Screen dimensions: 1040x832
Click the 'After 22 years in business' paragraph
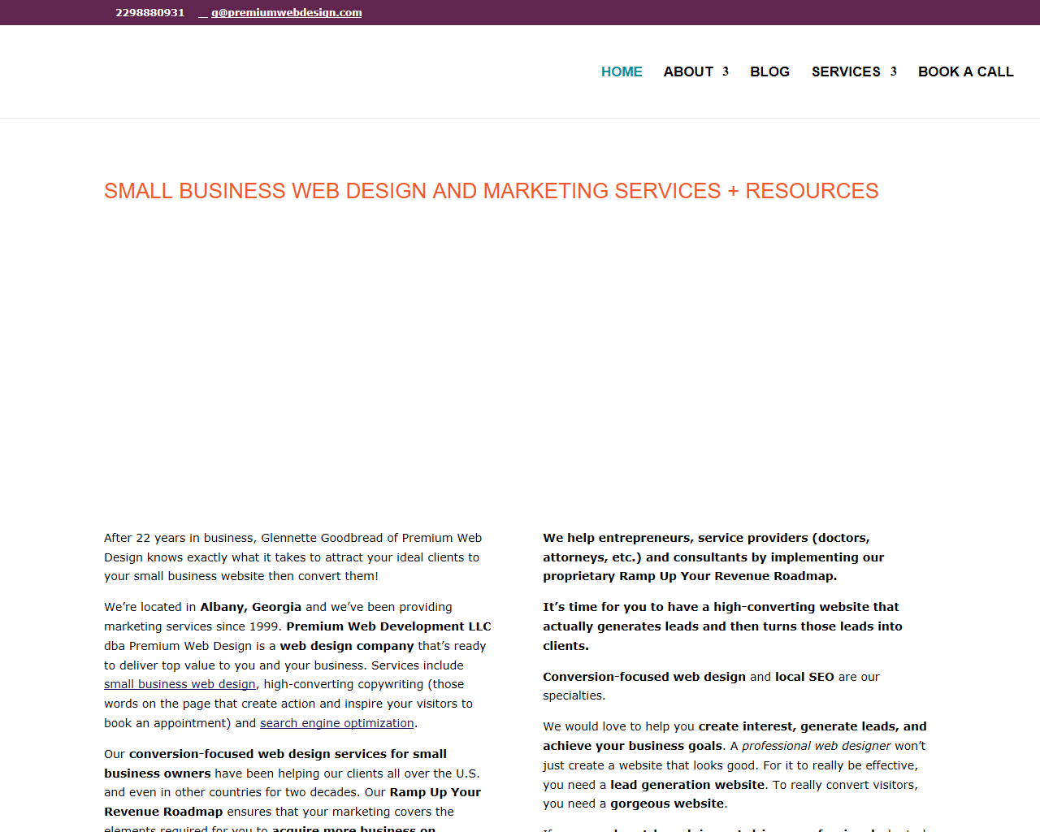tap(292, 557)
